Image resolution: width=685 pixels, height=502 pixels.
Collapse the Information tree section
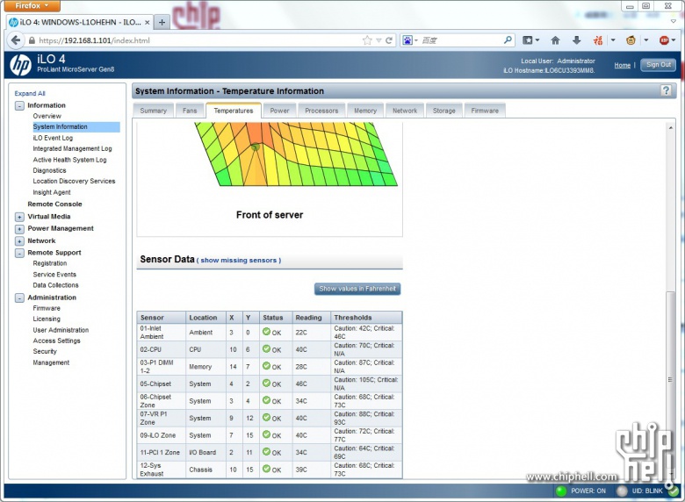(x=19, y=105)
